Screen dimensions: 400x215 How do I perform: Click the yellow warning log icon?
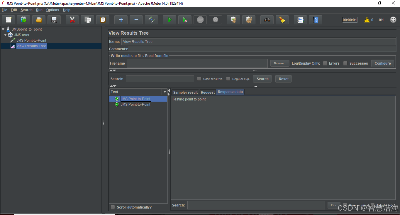coord(367,20)
